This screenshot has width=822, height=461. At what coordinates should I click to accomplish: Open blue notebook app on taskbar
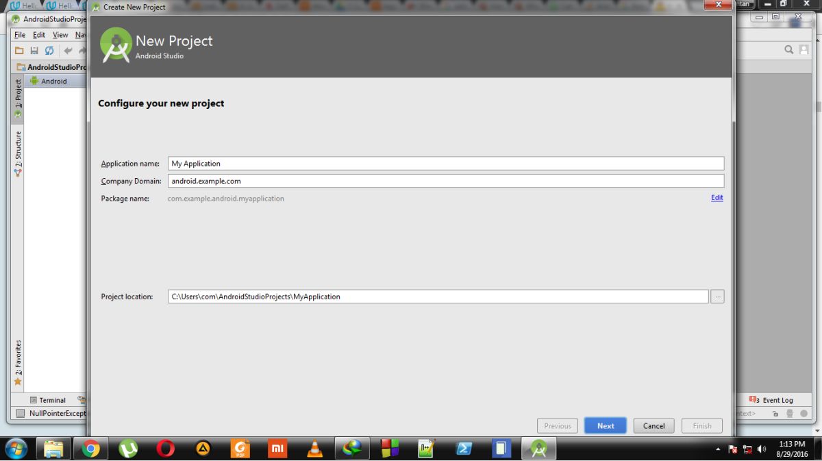click(501, 449)
